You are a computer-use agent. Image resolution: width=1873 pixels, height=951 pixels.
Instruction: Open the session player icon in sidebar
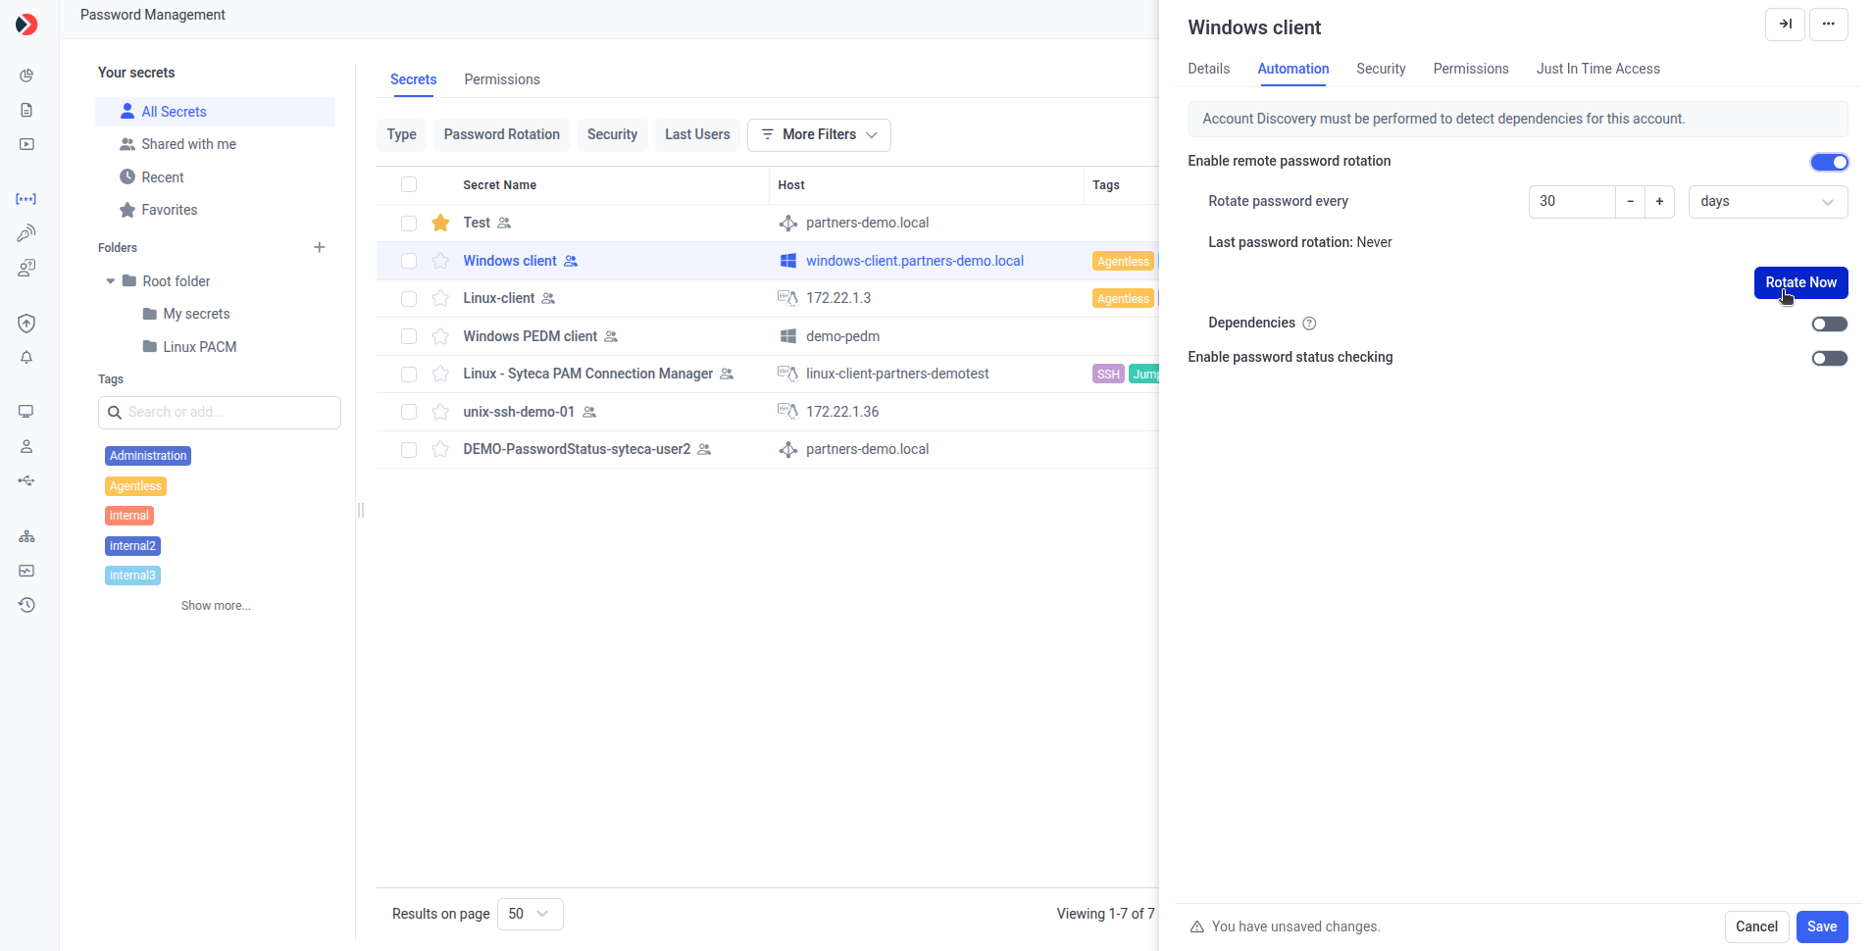point(26,144)
